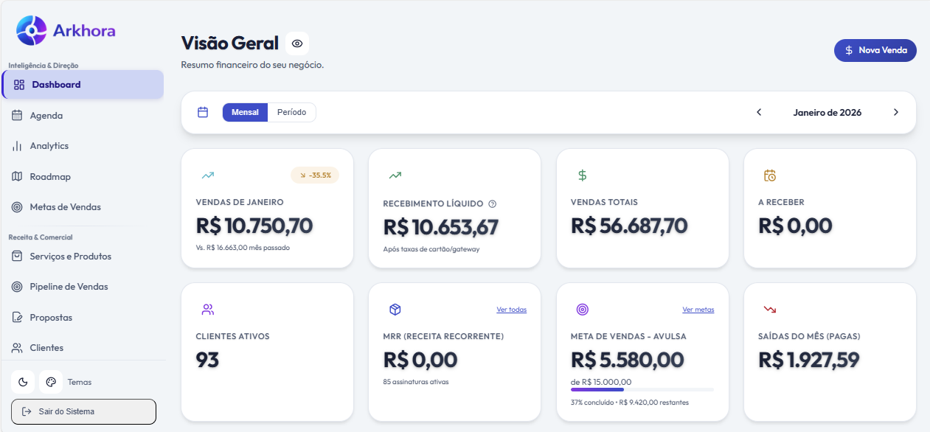
Task: Open Metas de Vendas
Action: (64, 207)
